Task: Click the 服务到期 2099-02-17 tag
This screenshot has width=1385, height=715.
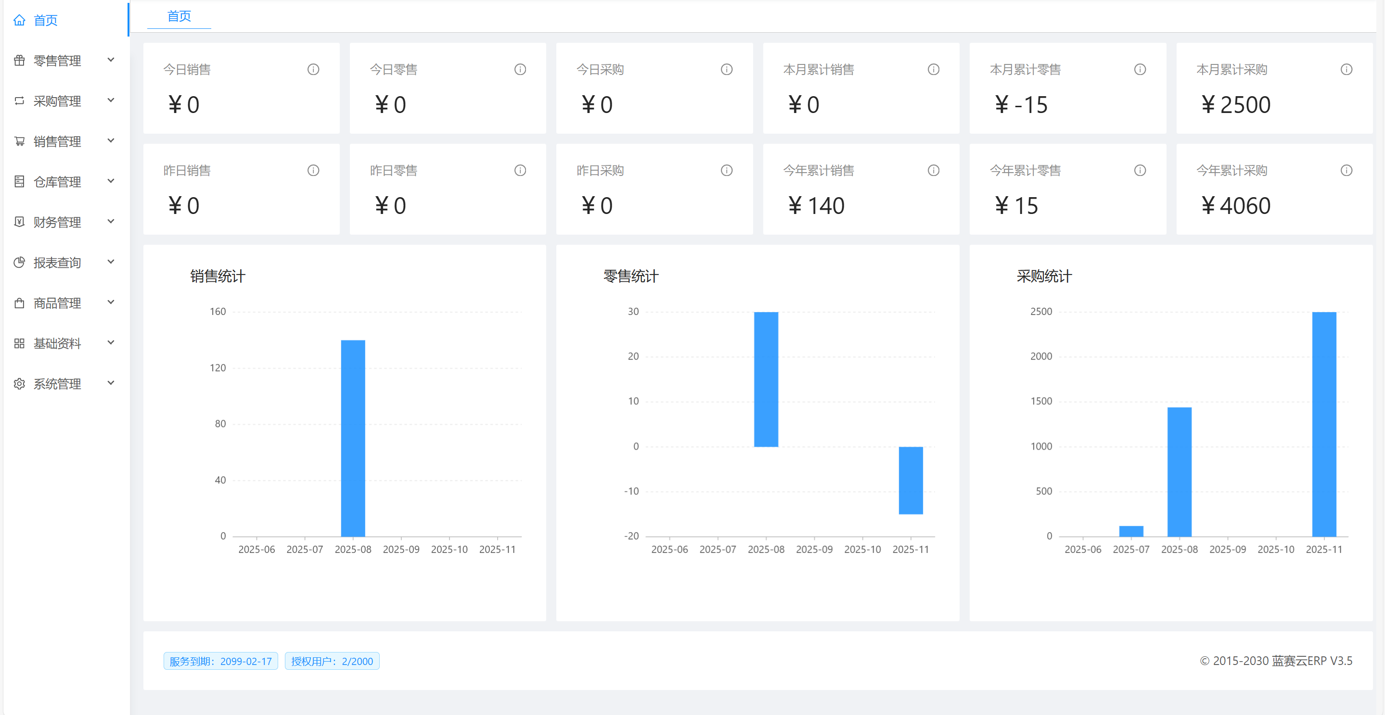Action: coord(220,661)
